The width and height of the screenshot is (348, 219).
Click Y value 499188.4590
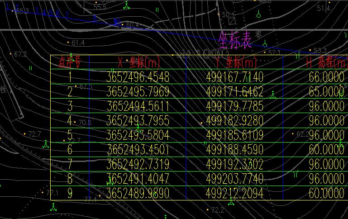coord(235,150)
